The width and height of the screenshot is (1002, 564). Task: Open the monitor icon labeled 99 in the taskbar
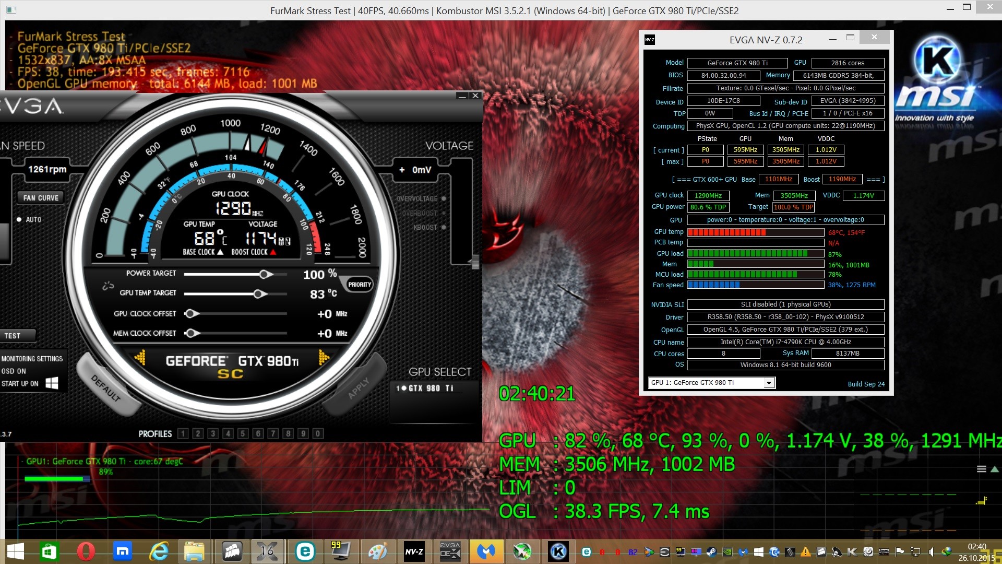click(x=341, y=551)
